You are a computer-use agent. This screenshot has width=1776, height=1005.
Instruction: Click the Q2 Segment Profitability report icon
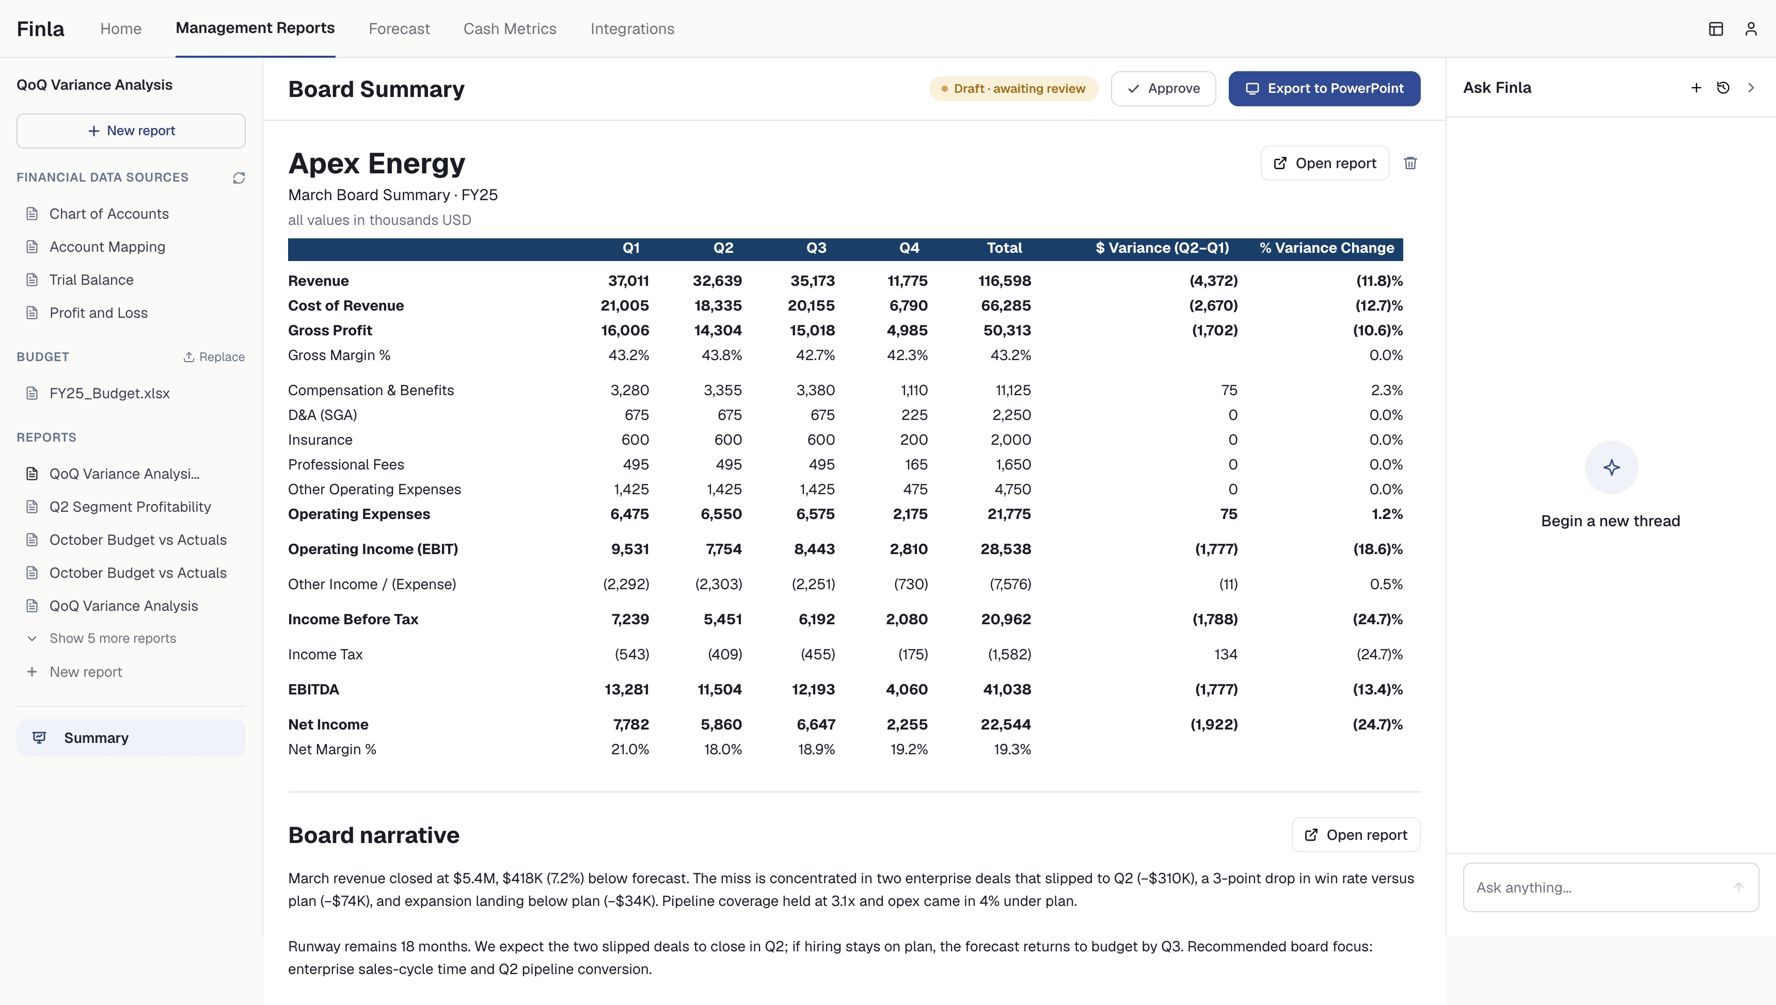(x=32, y=507)
